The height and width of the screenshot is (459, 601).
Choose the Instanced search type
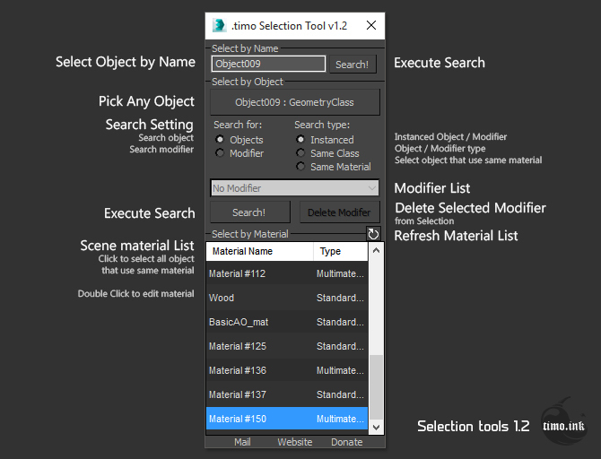tap(301, 140)
